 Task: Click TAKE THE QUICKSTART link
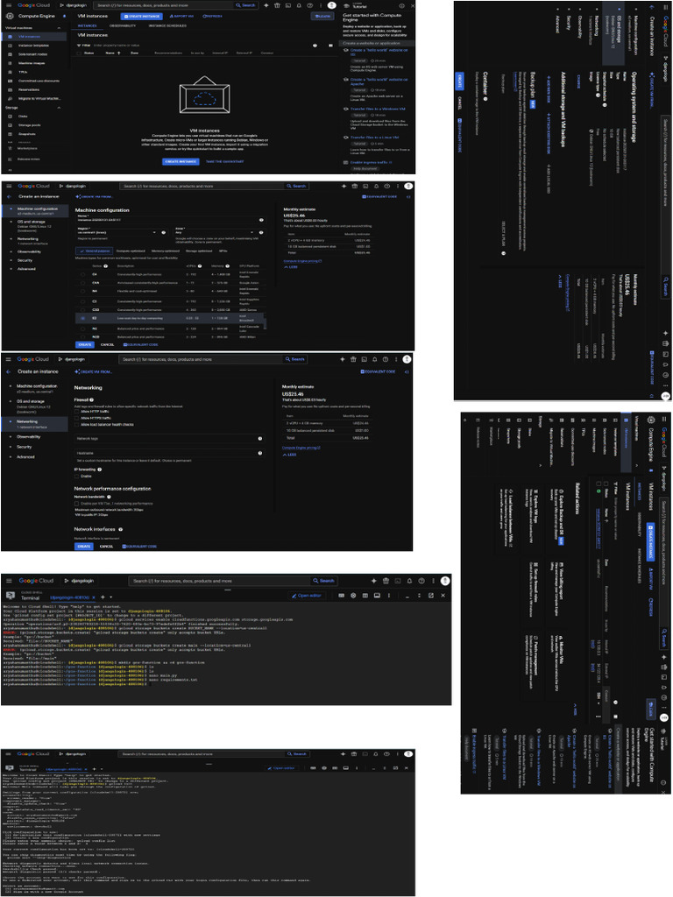(225, 162)
